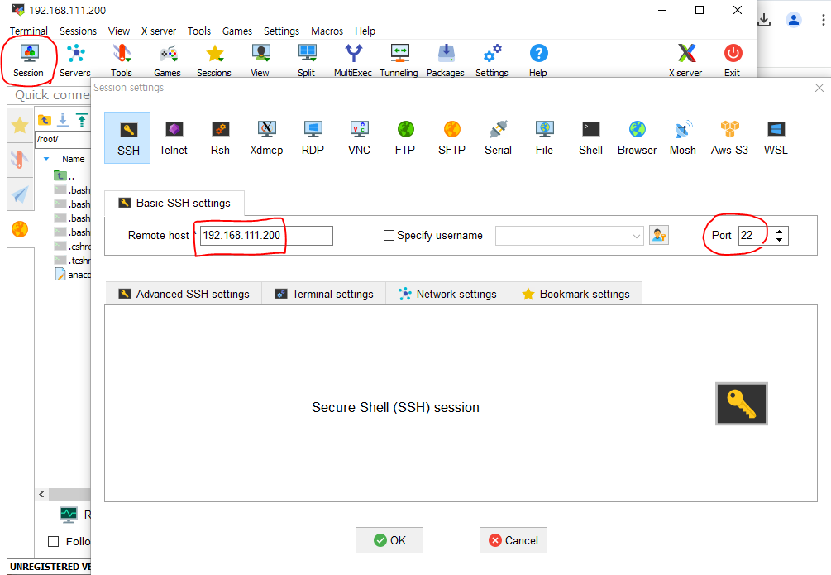Select the Xdmcp session type
The width and height of the screenshot is (831, 575).
(x=266, y=137)
